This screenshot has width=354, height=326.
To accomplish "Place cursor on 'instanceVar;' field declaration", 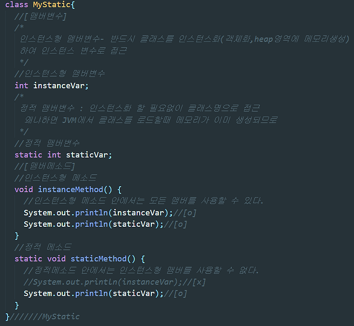I will point(61,86).
